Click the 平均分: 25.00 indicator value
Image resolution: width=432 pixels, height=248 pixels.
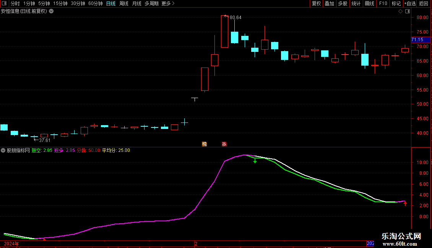tap(116, 150)
